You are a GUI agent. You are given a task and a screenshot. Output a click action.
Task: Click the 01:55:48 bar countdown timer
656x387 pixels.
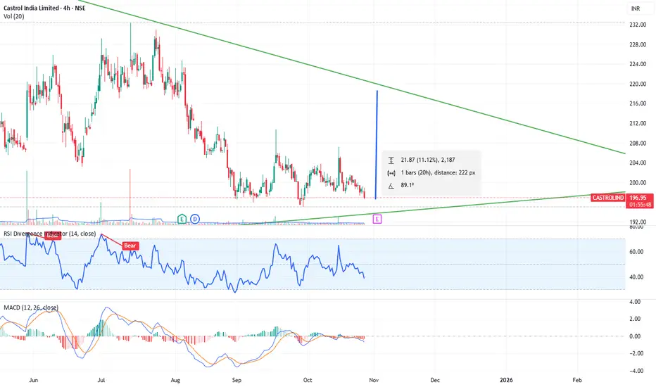640,205
